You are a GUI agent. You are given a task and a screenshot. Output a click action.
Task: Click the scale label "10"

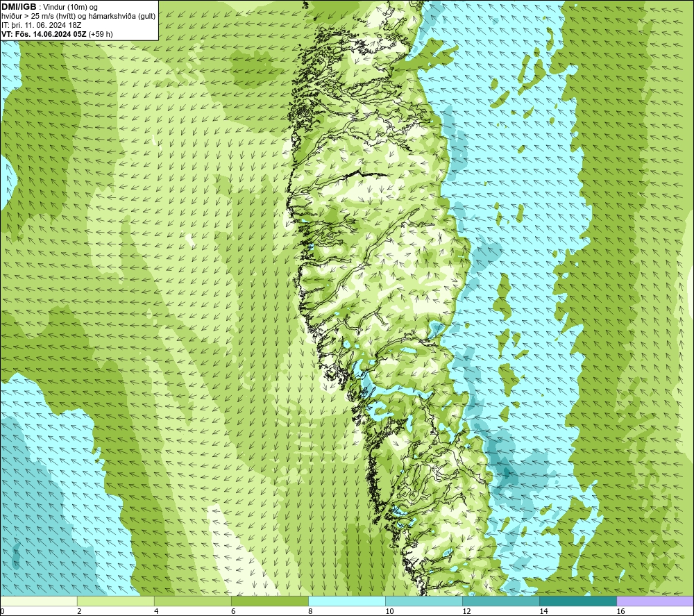pos(389,611)
